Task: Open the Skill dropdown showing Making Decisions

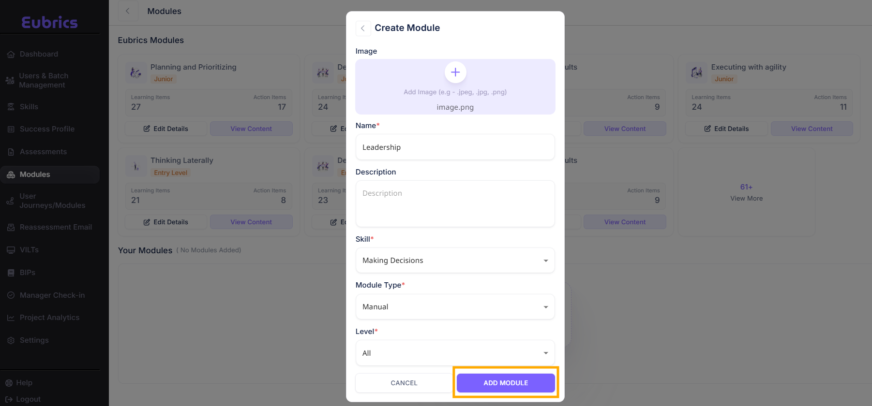Action: tap(455, 261)
